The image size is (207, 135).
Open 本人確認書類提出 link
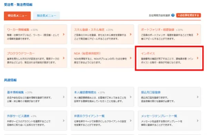click(x=85, y=92)
